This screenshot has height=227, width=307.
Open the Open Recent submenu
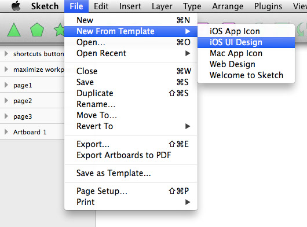tap(131, 53)
